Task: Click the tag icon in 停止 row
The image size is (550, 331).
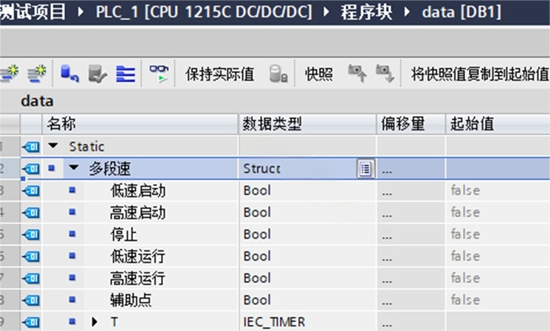Action: (x=31, y=234)
